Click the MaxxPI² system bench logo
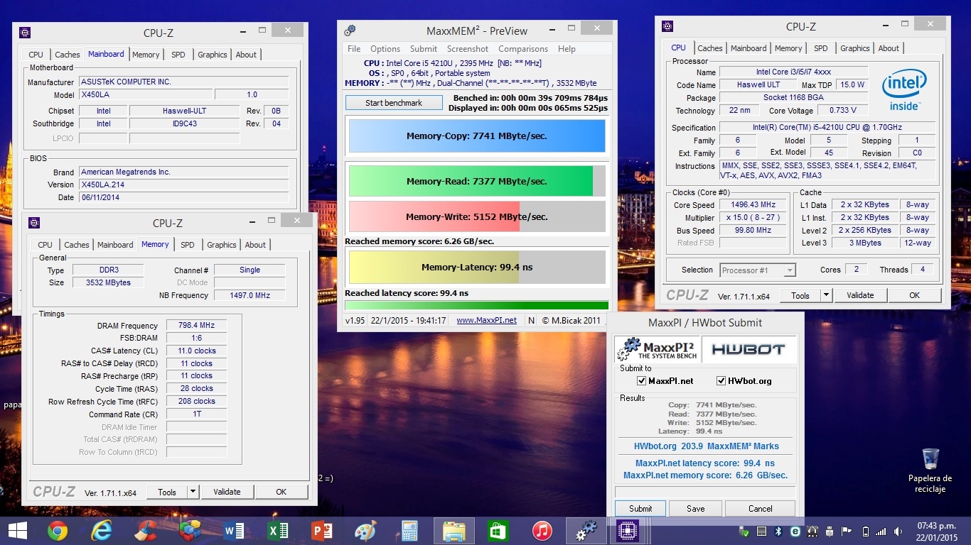The width and height of the screenshot is (971, 545). coord(658,349)
